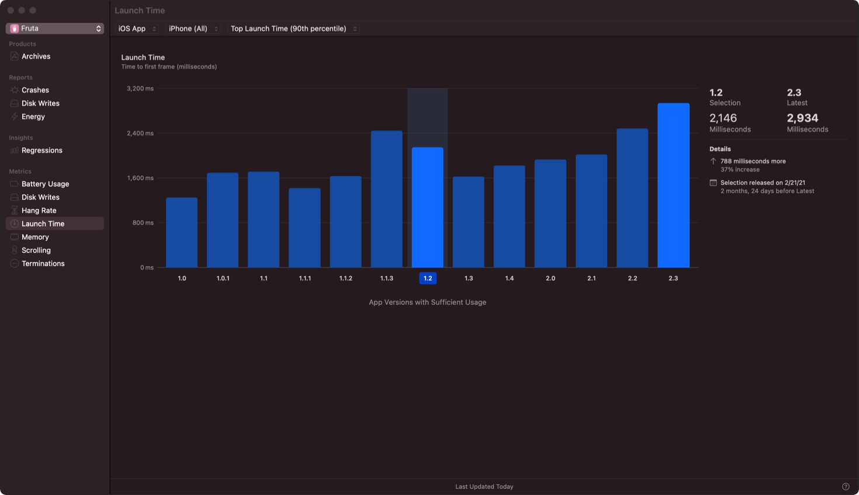
Task: Select the version 2.0 bar
Action: tap(550, 214)
